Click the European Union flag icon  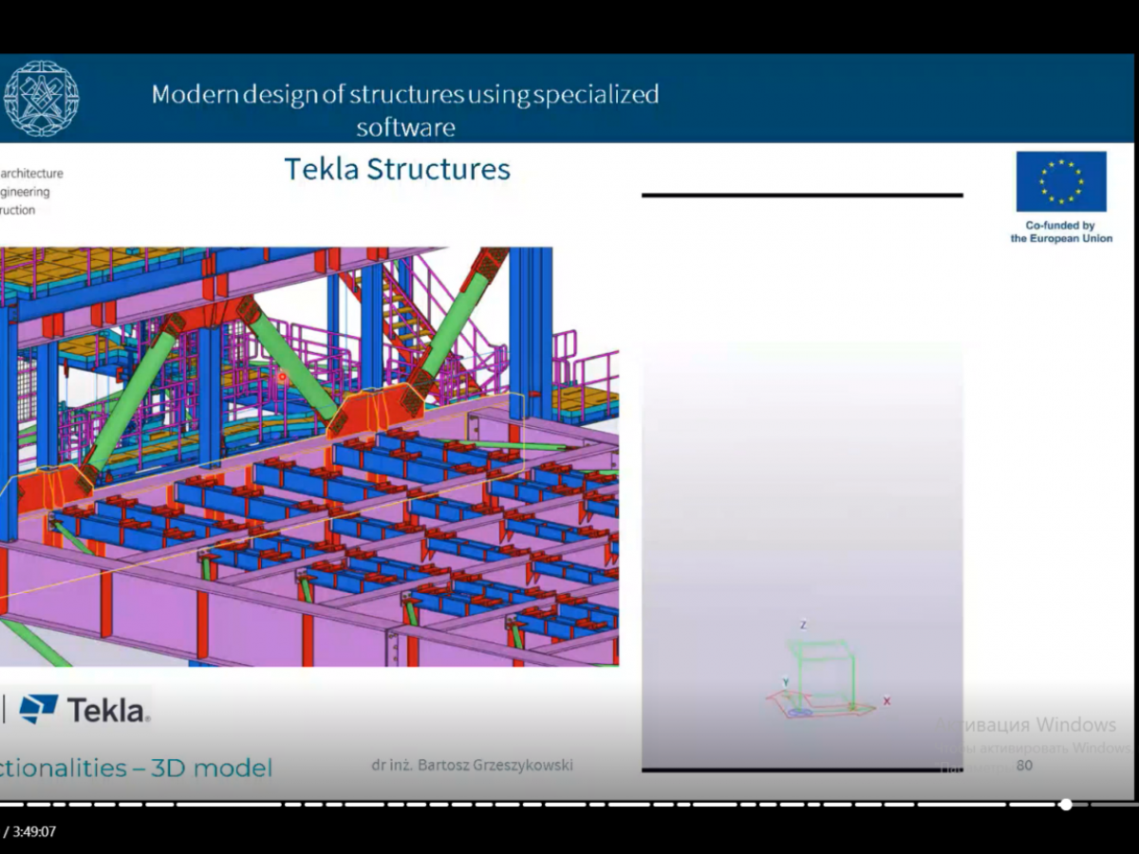pyautogui.click(x=1060, y=181)
